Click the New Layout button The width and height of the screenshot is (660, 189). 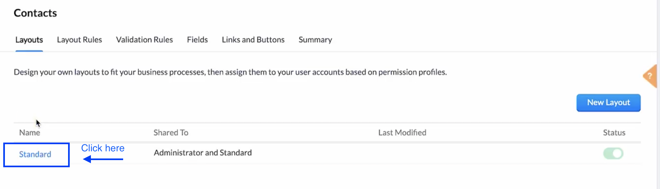(x=608, y=103)
